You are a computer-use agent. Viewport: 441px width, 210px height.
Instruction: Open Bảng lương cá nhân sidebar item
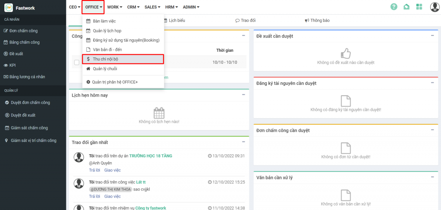point(27,77)
